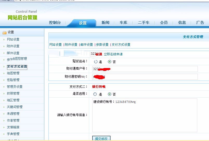Click the 支付方式管理 page heading

click(193, 37)
